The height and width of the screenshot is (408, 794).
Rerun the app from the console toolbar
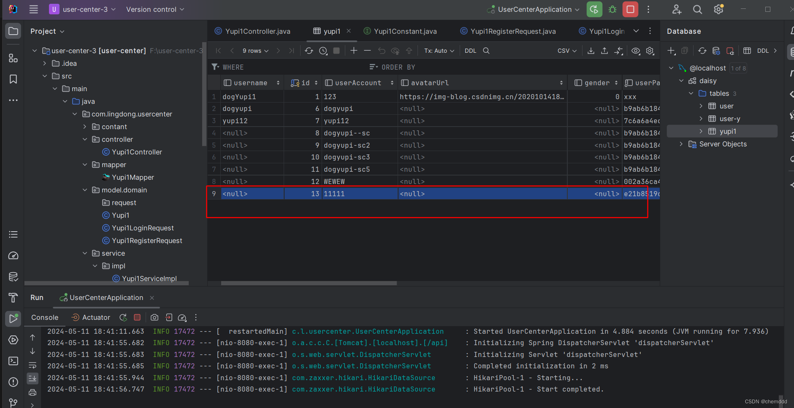[123, 317]
